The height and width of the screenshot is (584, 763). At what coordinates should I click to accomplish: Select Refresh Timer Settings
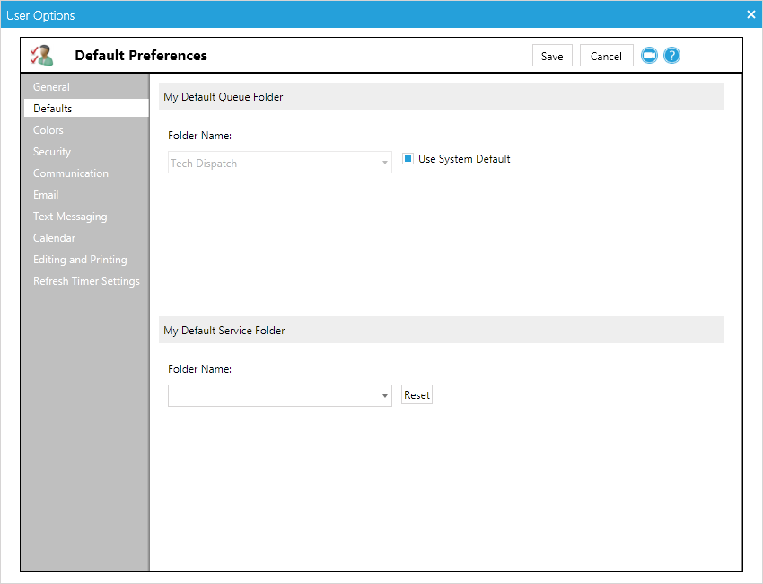86,281
